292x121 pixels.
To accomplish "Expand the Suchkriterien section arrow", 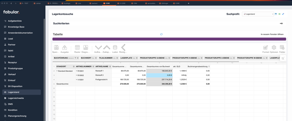I will [281, 24].
